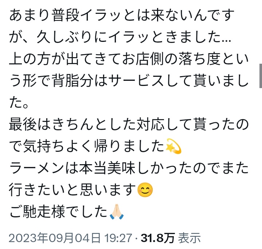Click the short line reading た。
The width and height of the screenshot is (262, 249).
(x=19, y=103)
